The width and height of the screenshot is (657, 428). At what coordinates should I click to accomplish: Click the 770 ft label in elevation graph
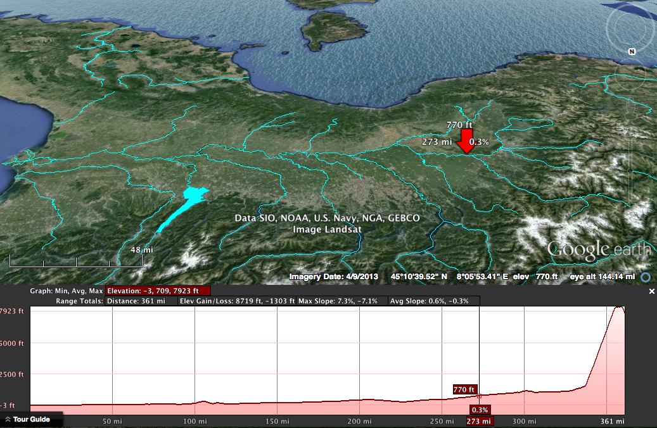pos(464,389)
